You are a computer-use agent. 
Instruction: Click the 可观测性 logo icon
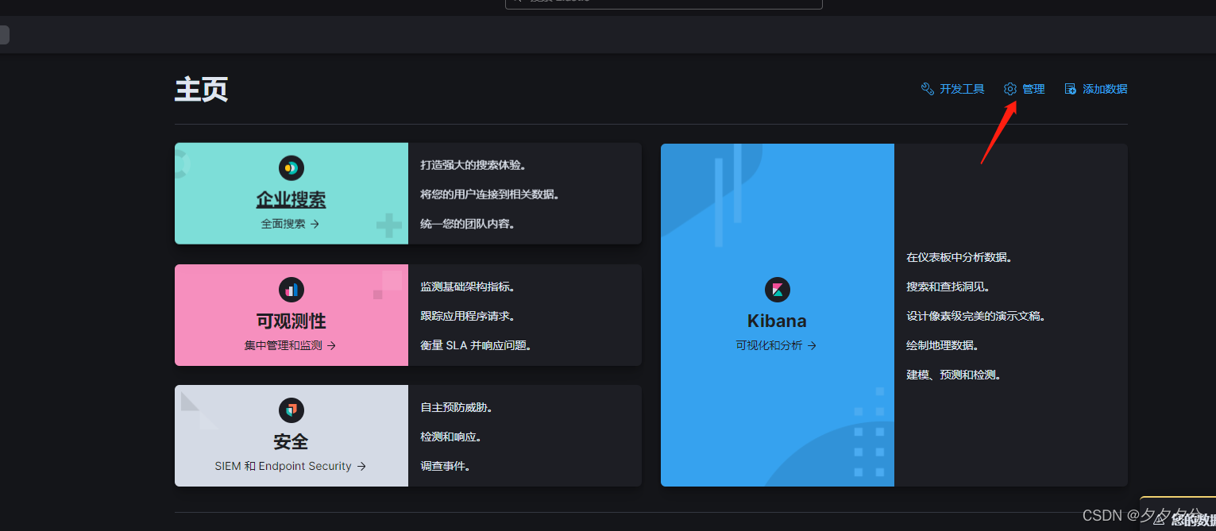pyautogui.click(x=291, y=290)
